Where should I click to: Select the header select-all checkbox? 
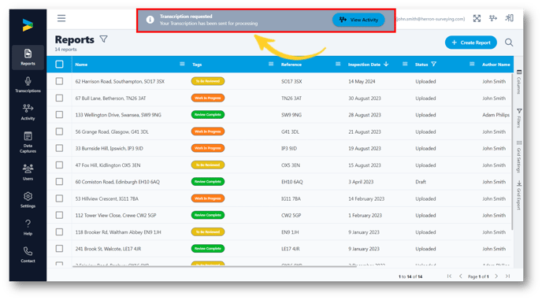point(59,65)
